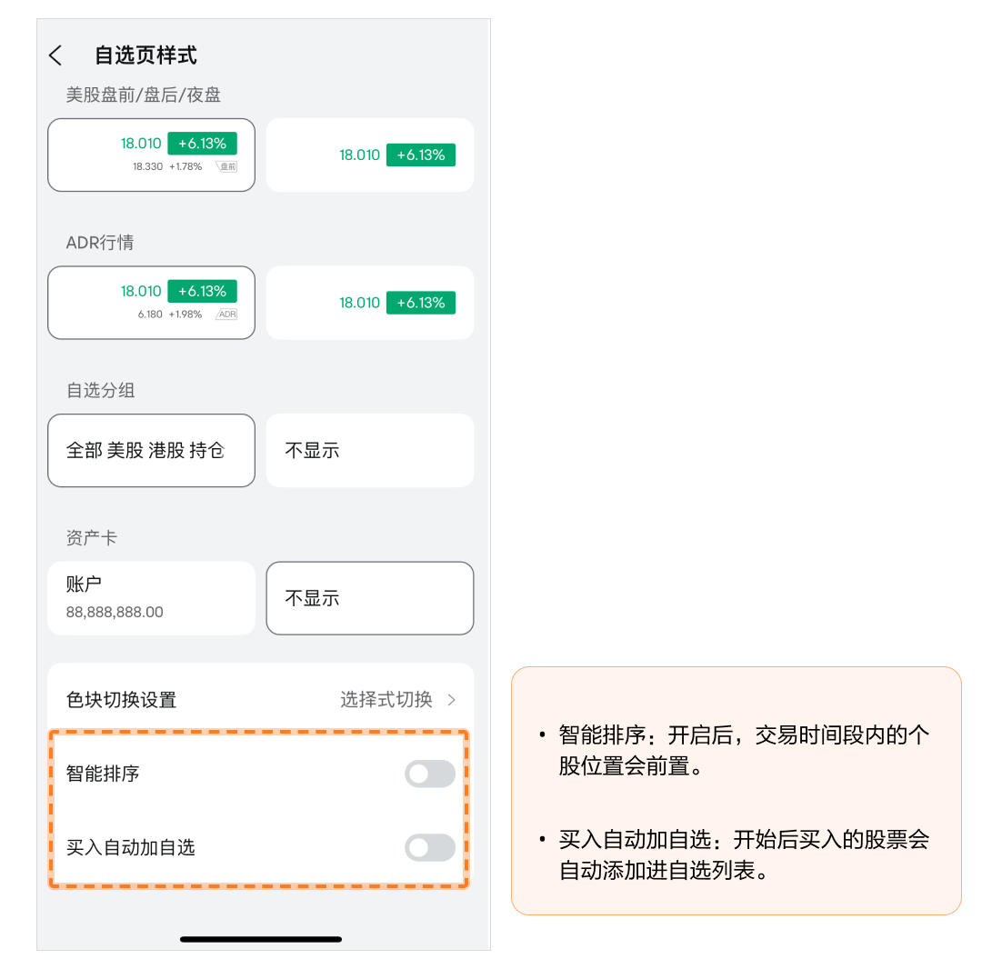This screenshot has height=969, width=982.
Task: Choose ADR行情 style without the ADR line
Action: click(x=369, y=303)
